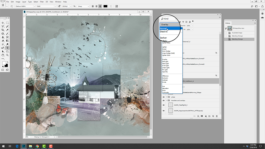
Task: Open the Fill value dropdown arrow
Action: click(x=192, y=30)
